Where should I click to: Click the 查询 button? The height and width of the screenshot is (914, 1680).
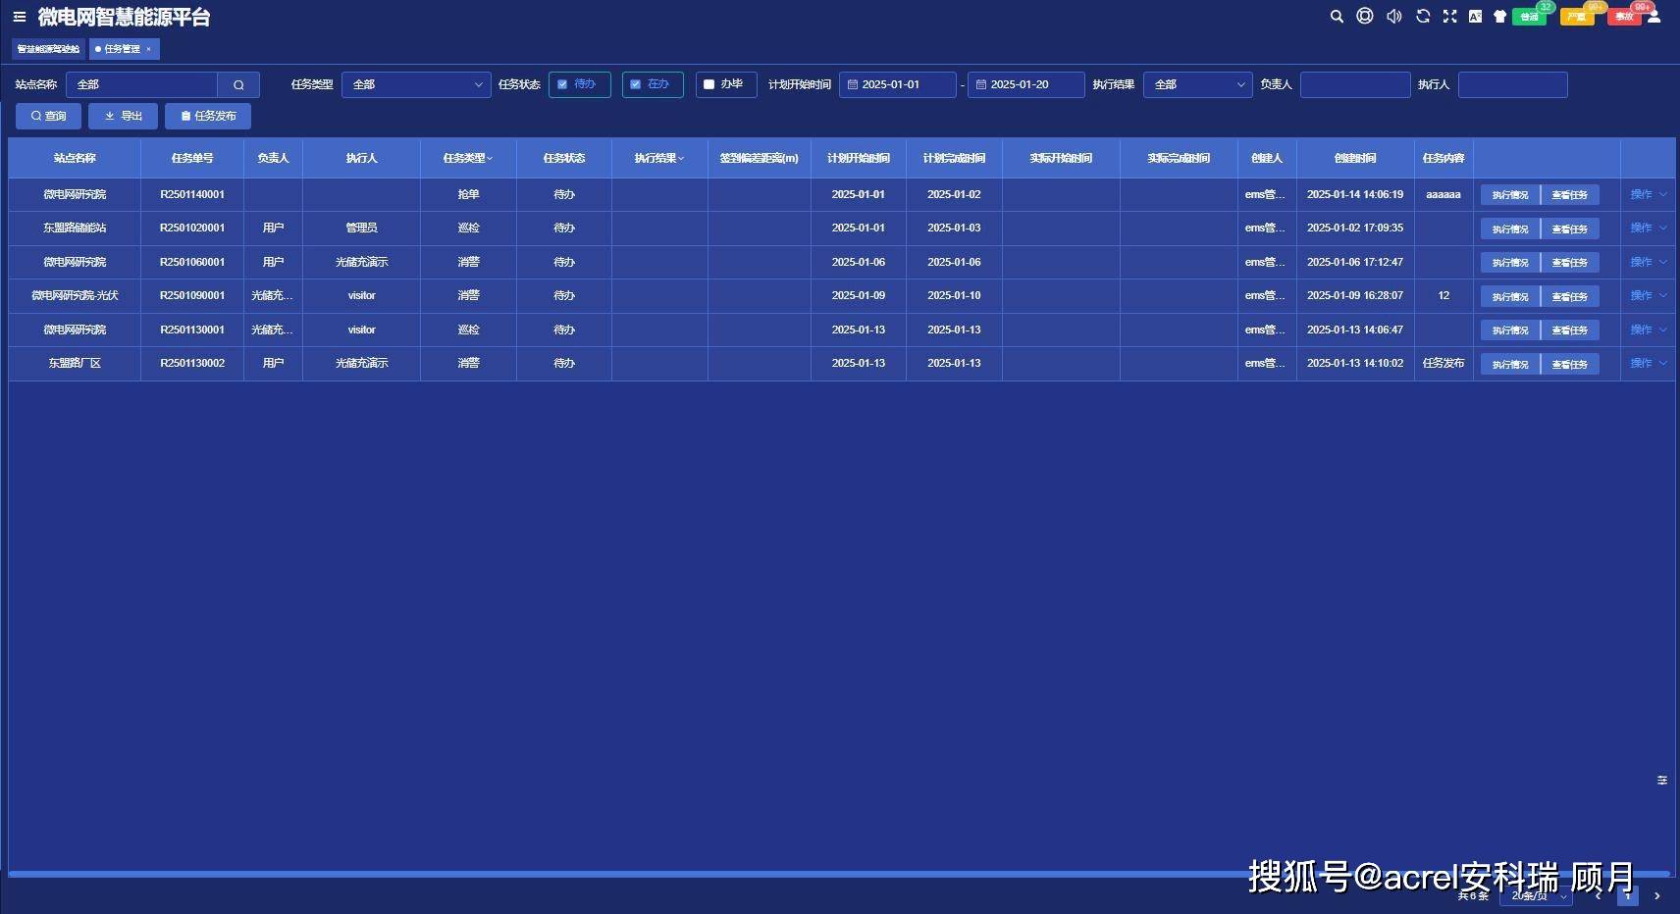48,116
